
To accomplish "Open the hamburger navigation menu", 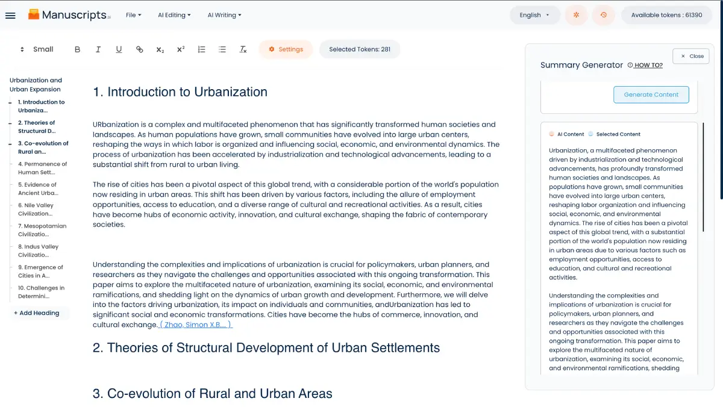I will (10, 15).
